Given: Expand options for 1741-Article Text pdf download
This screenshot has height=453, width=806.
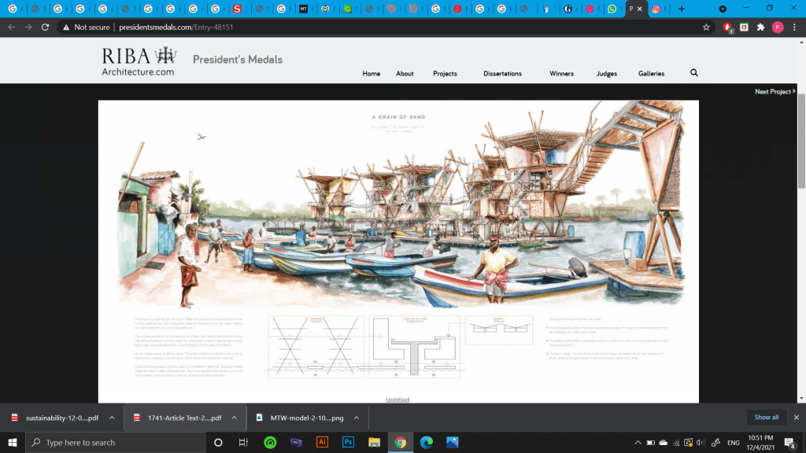Looking at the screenshot, I should click(x=234, y=418).
